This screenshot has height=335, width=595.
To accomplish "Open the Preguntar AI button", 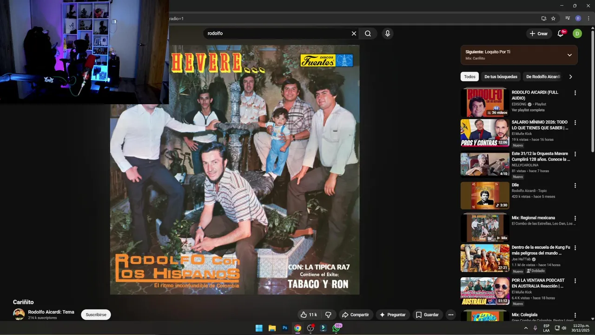I will coord(393,315).
